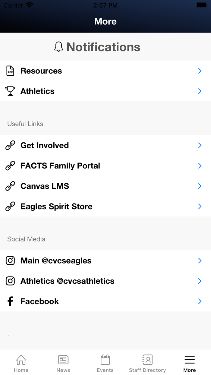Open Get Involved page
211x375 pixels.
pos(44,145)
